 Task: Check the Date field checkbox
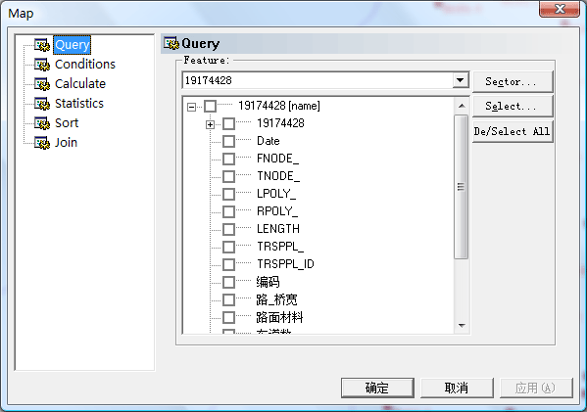pyautogui.click(x=228, y=141)
